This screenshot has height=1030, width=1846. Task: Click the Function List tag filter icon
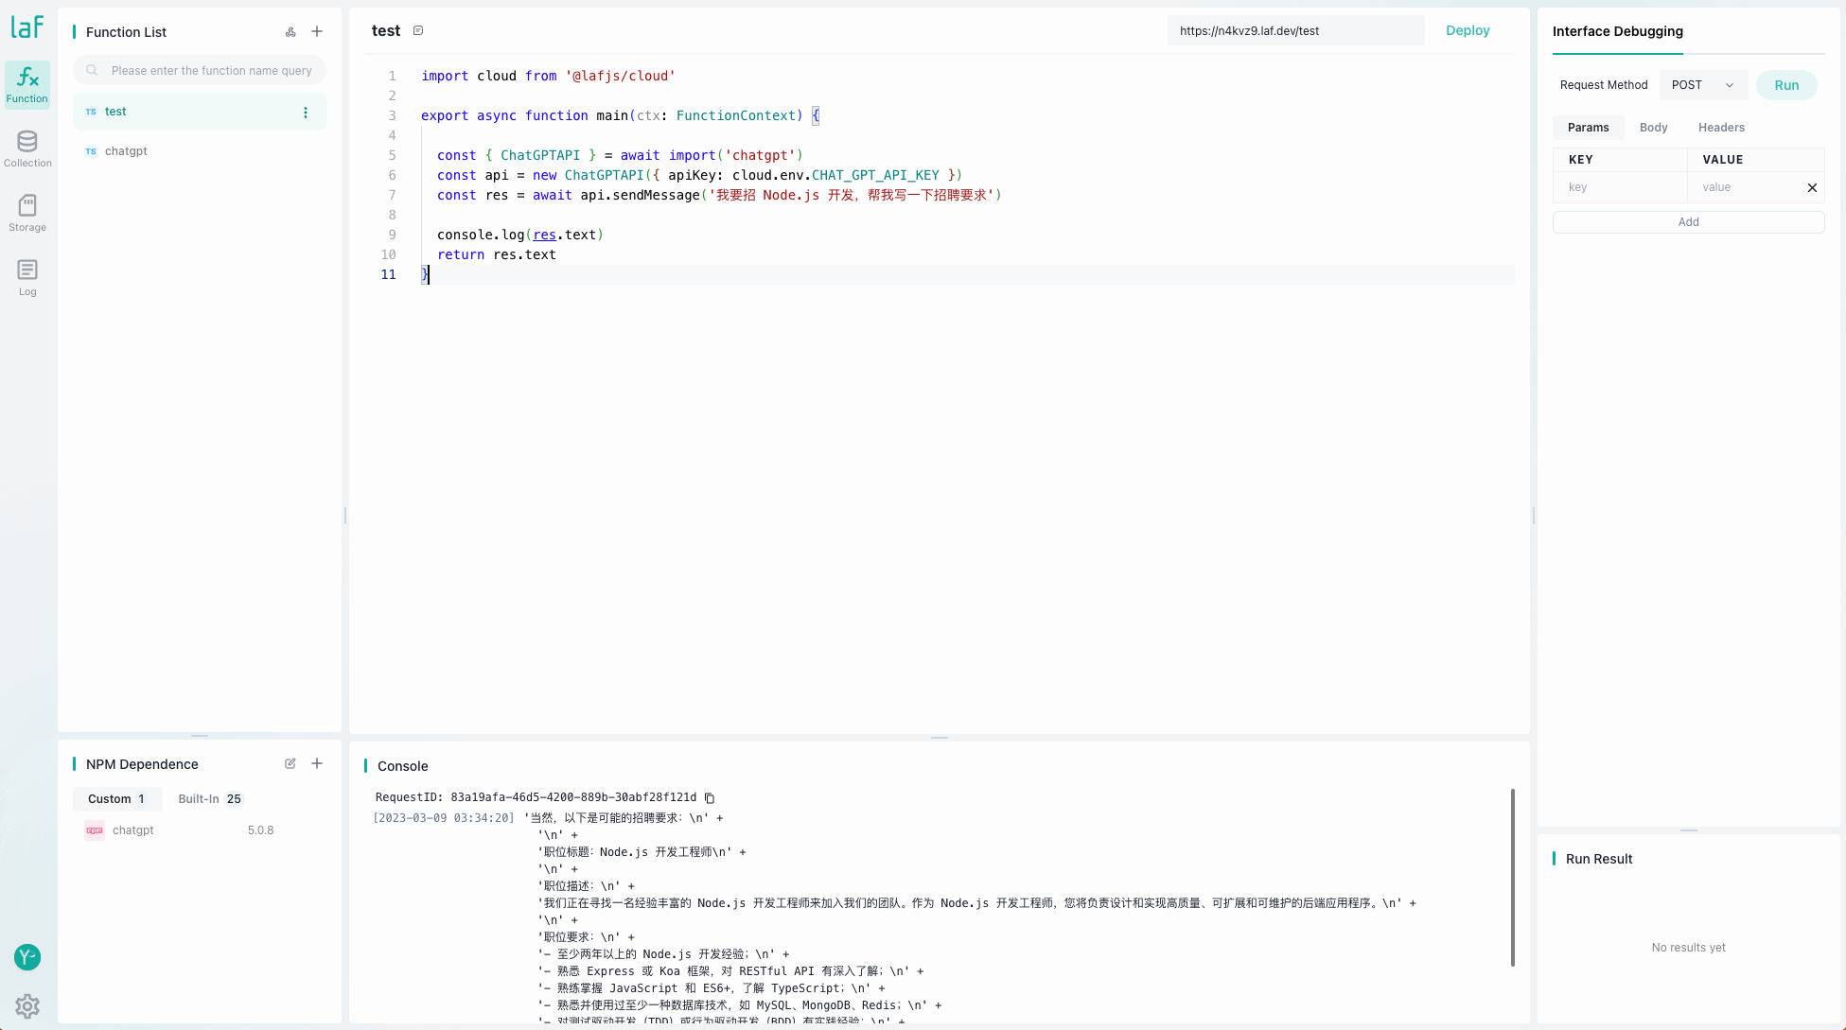pos(290,32)
